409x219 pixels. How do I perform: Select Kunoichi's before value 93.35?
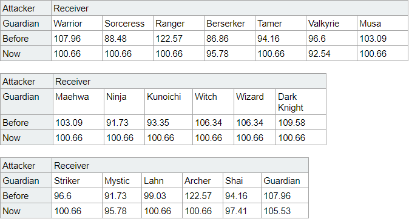169,122
